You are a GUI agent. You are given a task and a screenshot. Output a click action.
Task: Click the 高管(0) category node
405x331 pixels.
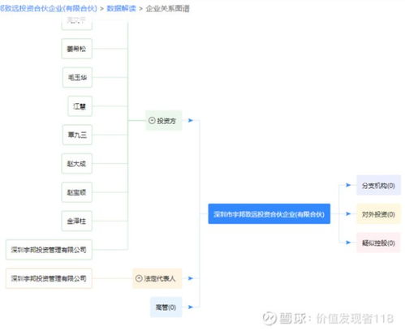pos(166,307)
